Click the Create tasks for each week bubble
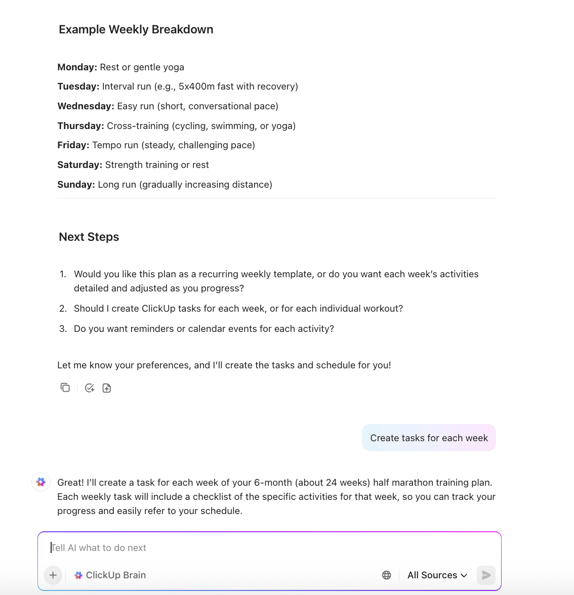This screenshot has height=595, width=574. (429, 438)
